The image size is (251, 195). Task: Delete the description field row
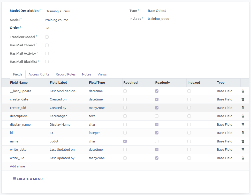(243, 116)
